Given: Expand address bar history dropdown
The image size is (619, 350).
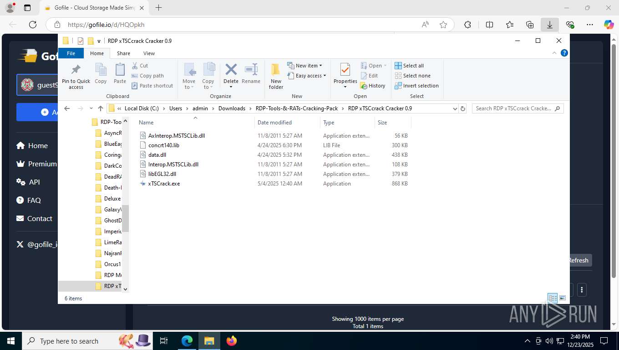Looking at the screenshot, I should click(x=455, y=108).
